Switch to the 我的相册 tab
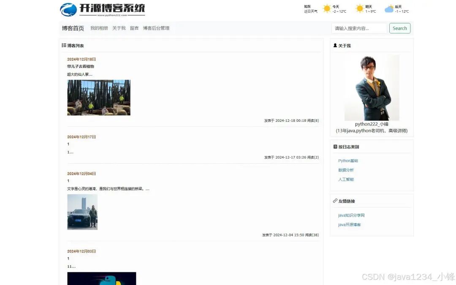Image resolution: width=456 pixels, height=285 pixels. [98, 28]
